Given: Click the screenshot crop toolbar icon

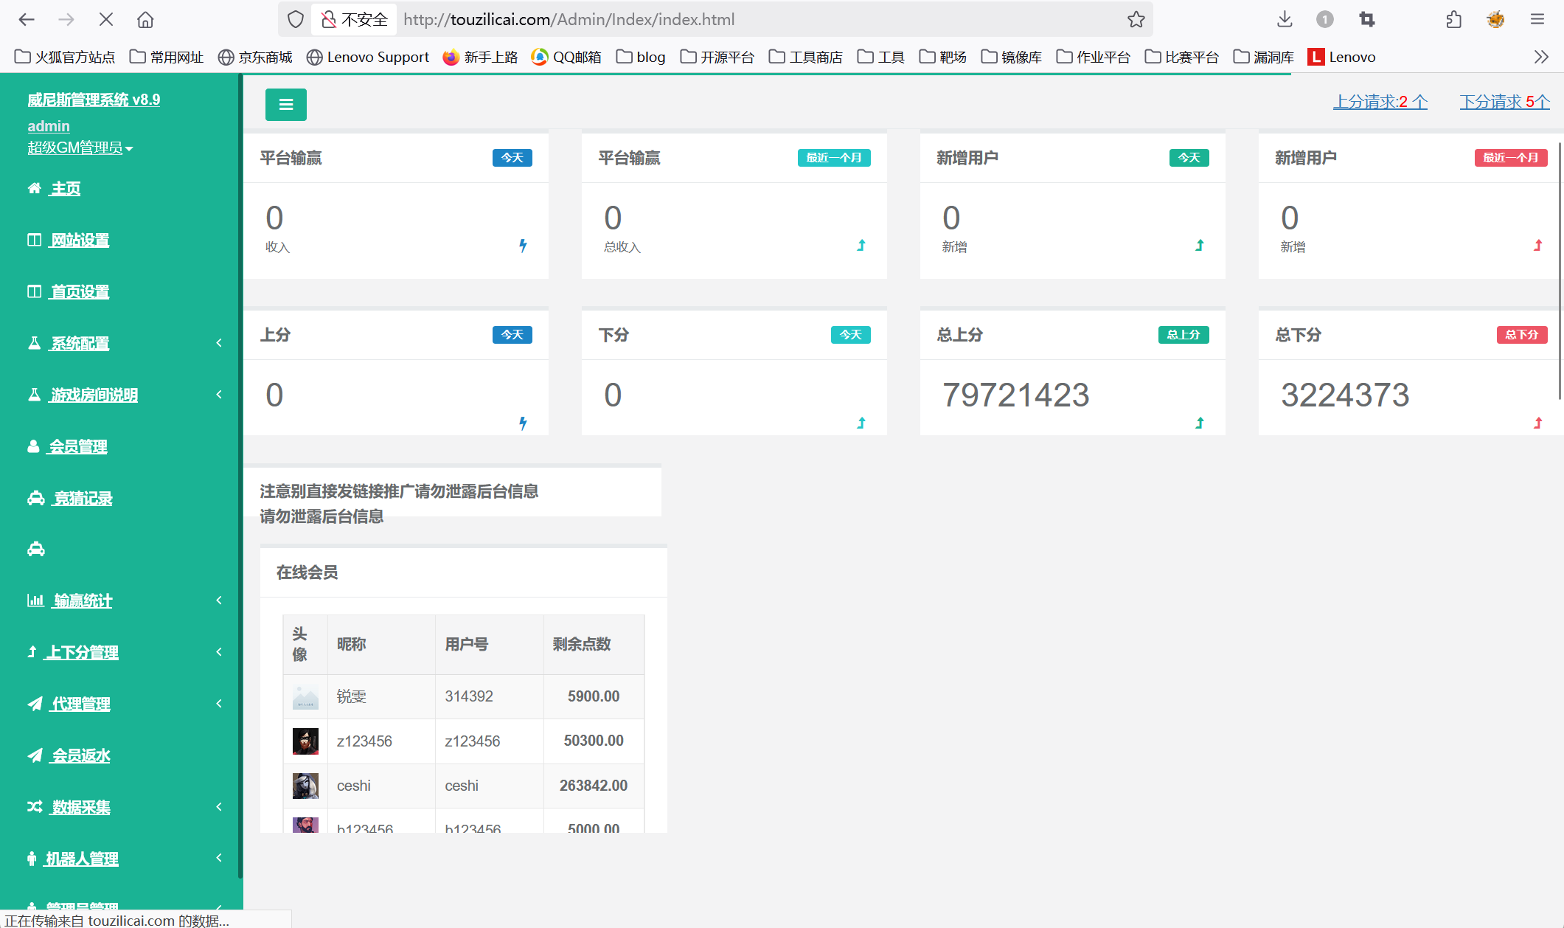Looking at the screenshot, I should [x=1366, y=20].
